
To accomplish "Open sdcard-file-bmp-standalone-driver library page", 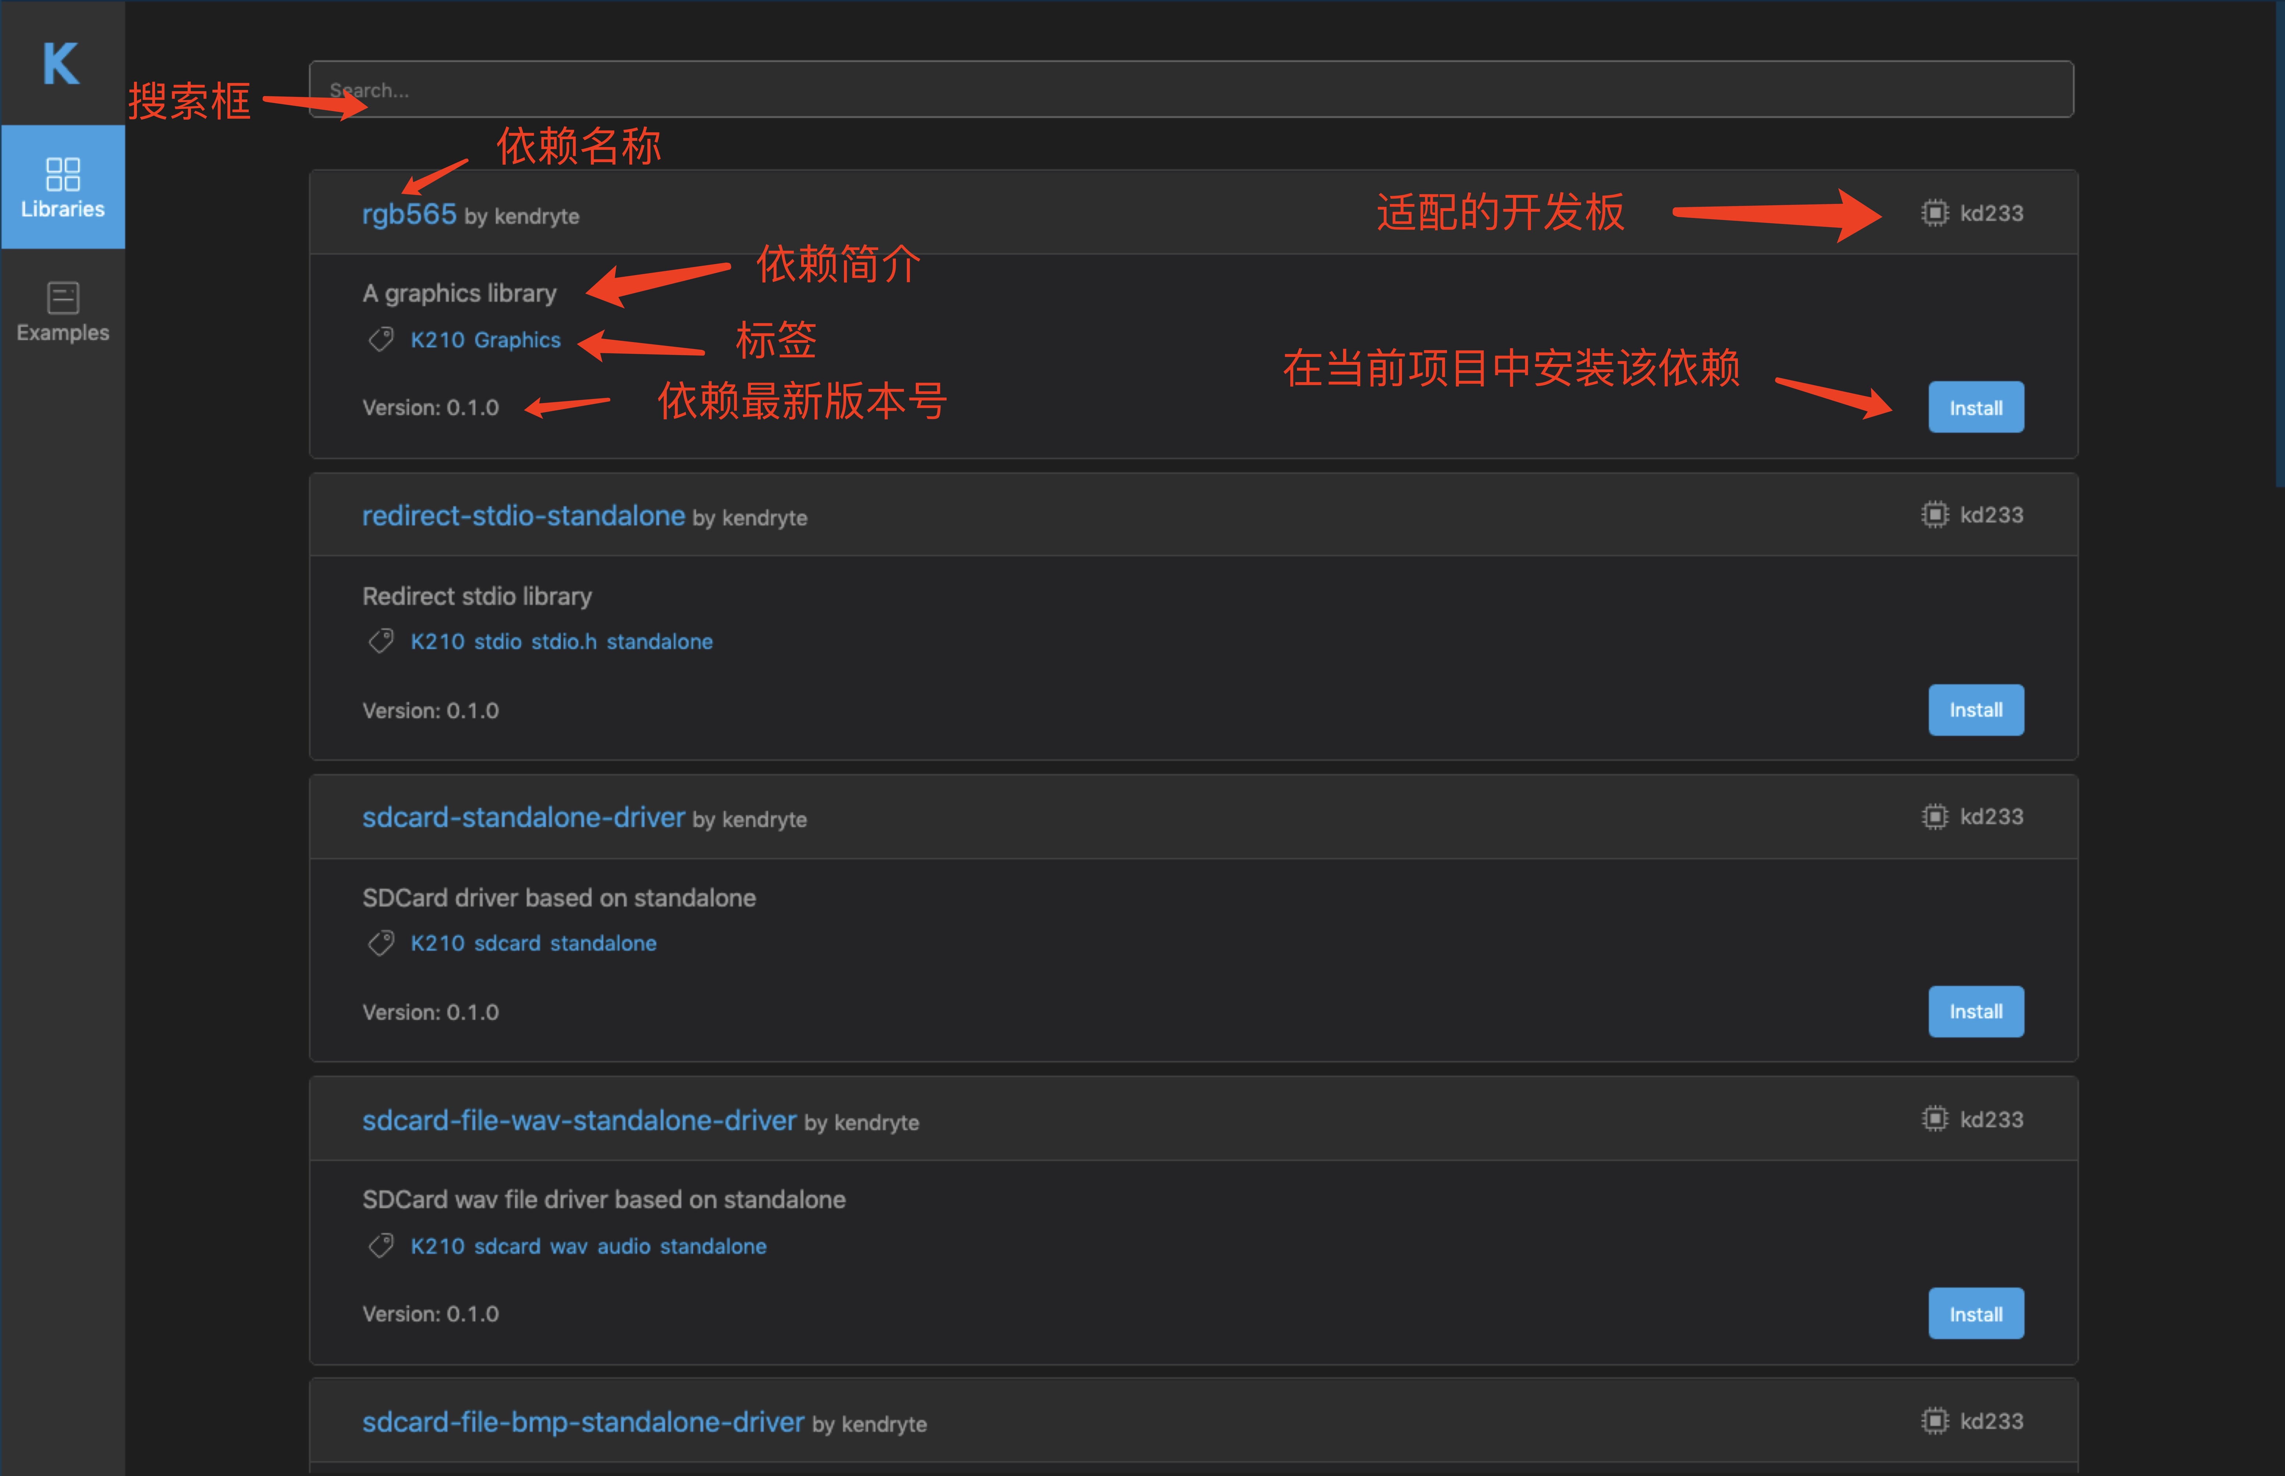I will tap(583, 1422).
